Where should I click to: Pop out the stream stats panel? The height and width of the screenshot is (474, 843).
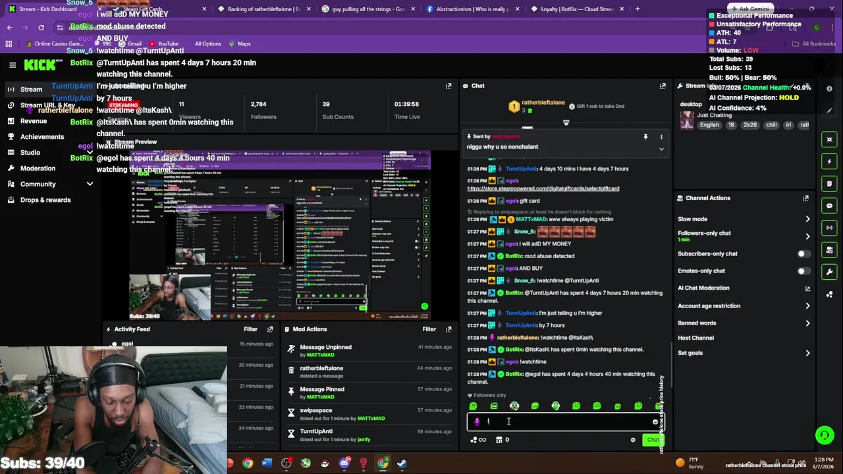point(449,86)
